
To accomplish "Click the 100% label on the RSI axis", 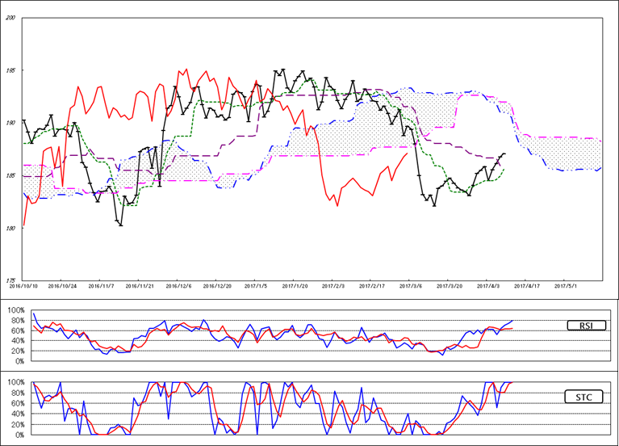I will (14, 310).
